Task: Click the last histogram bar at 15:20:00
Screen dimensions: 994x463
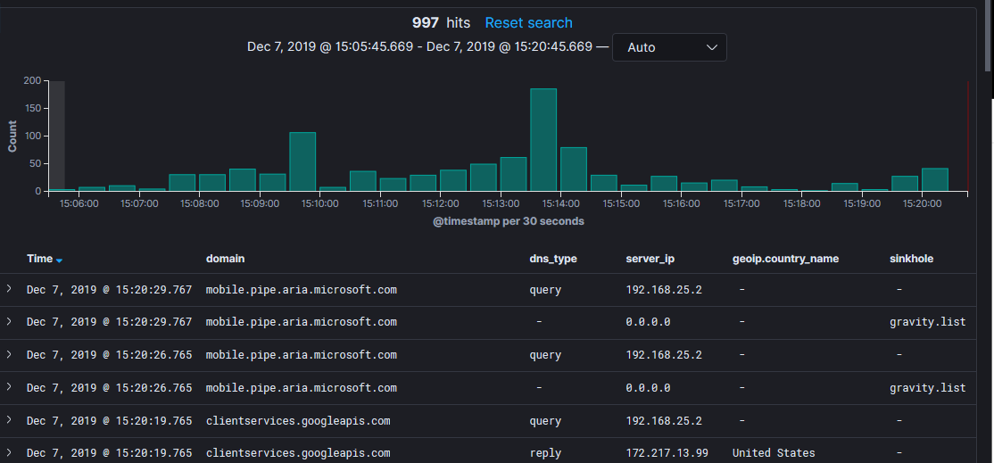Action: pyautogui.click(x=935, y=180)
